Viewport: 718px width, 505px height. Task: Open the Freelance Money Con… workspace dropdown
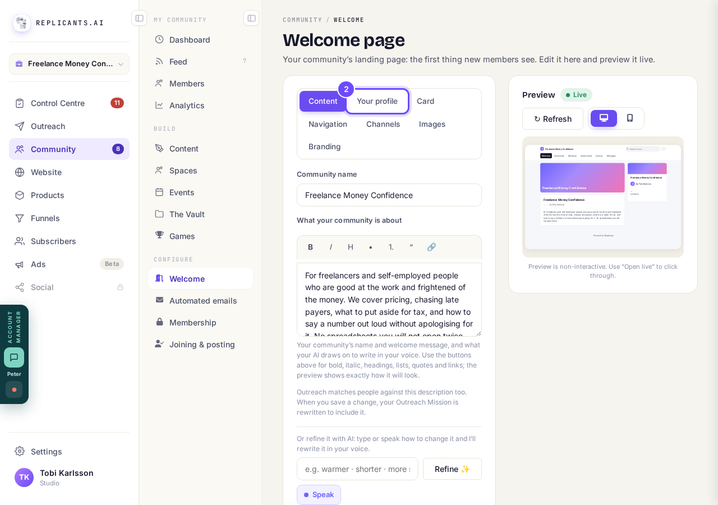69,64
